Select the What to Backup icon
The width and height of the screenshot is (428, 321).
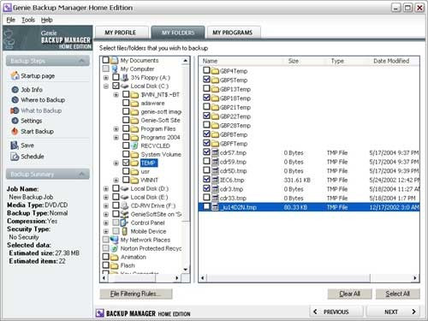point(15,110)
